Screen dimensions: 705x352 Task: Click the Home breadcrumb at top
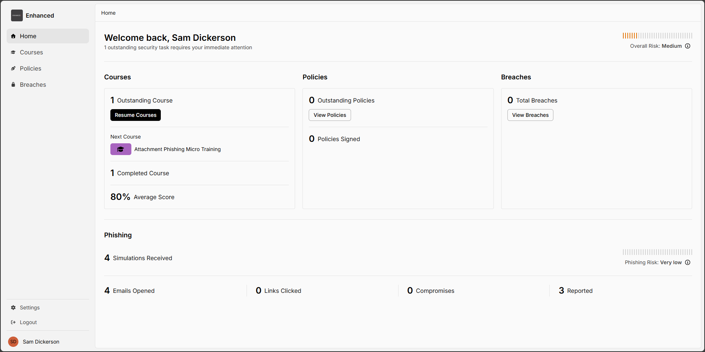[x=108, y=13]
